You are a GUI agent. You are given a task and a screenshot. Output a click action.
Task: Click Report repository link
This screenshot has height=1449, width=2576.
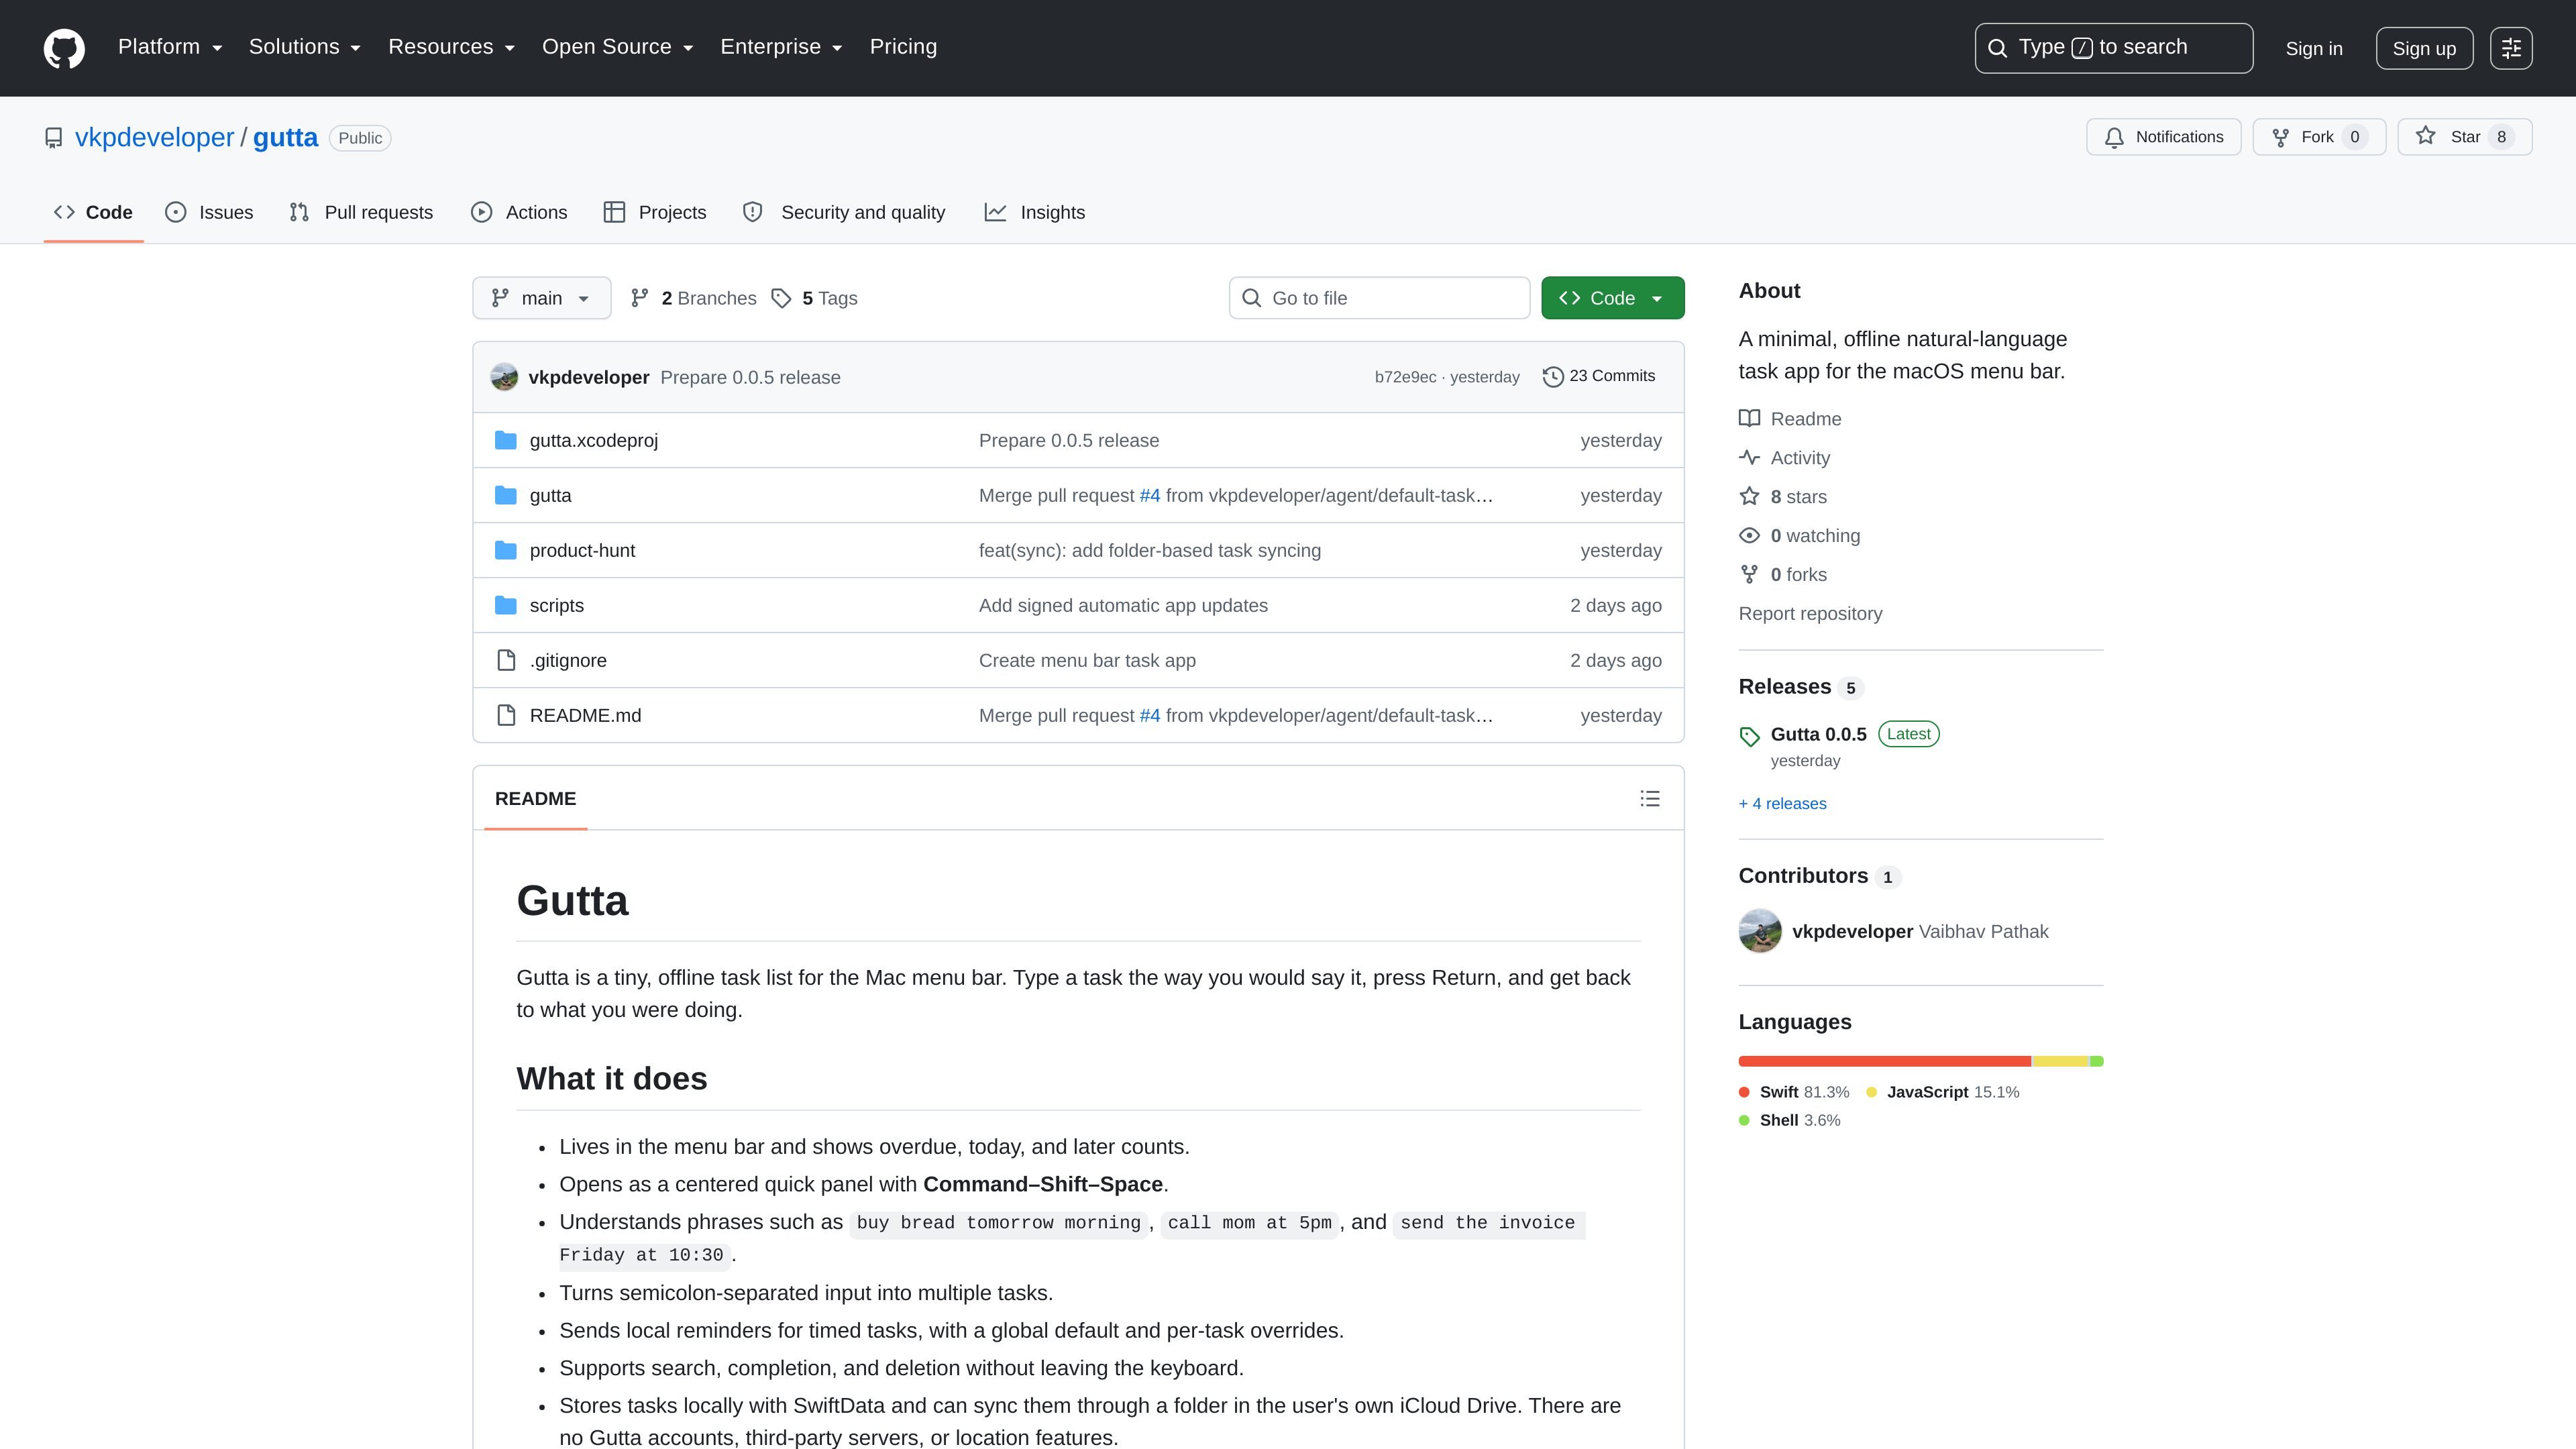point(1810,613)
